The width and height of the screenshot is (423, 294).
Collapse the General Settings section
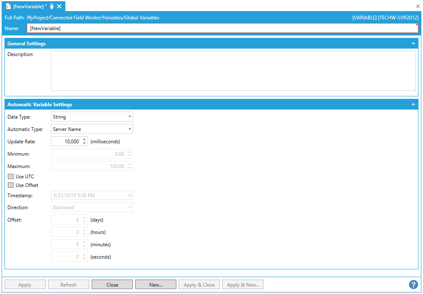(x=413, y=44)
